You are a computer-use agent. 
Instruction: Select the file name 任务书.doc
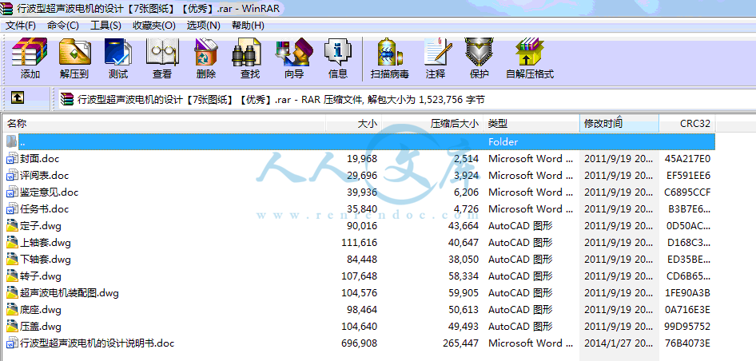pyautogui.click(x=45, y=209)
